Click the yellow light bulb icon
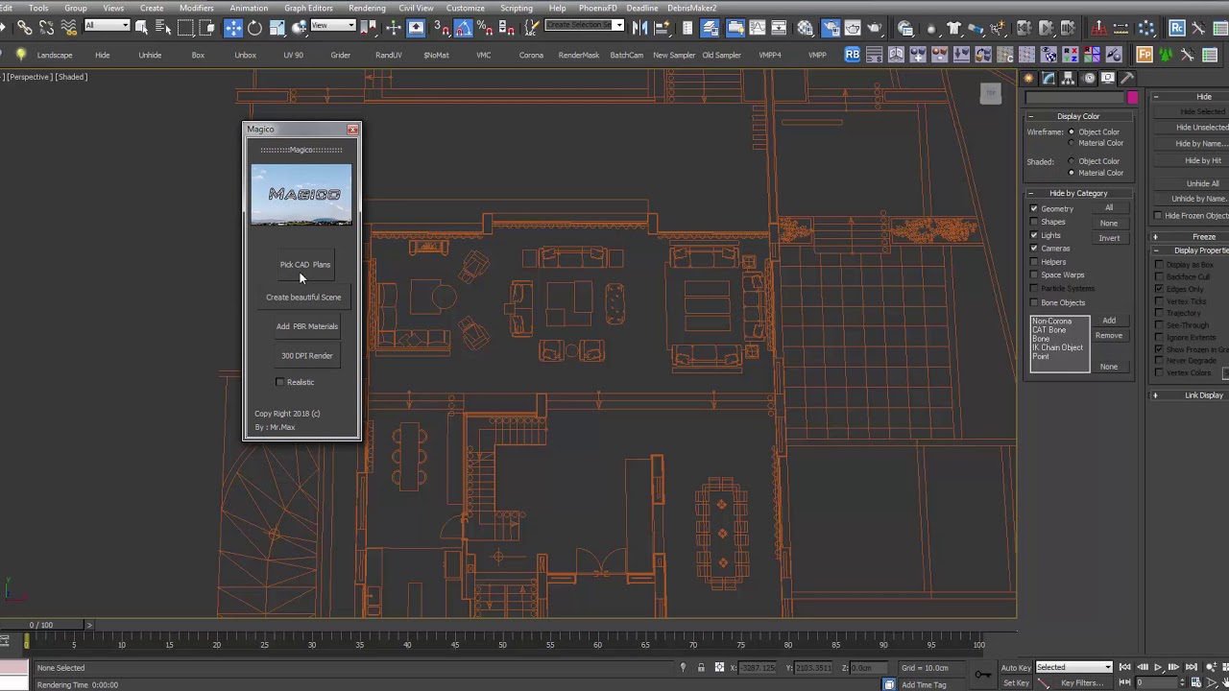This screenshot has width=1229, height=691. [x=21, y=55]
